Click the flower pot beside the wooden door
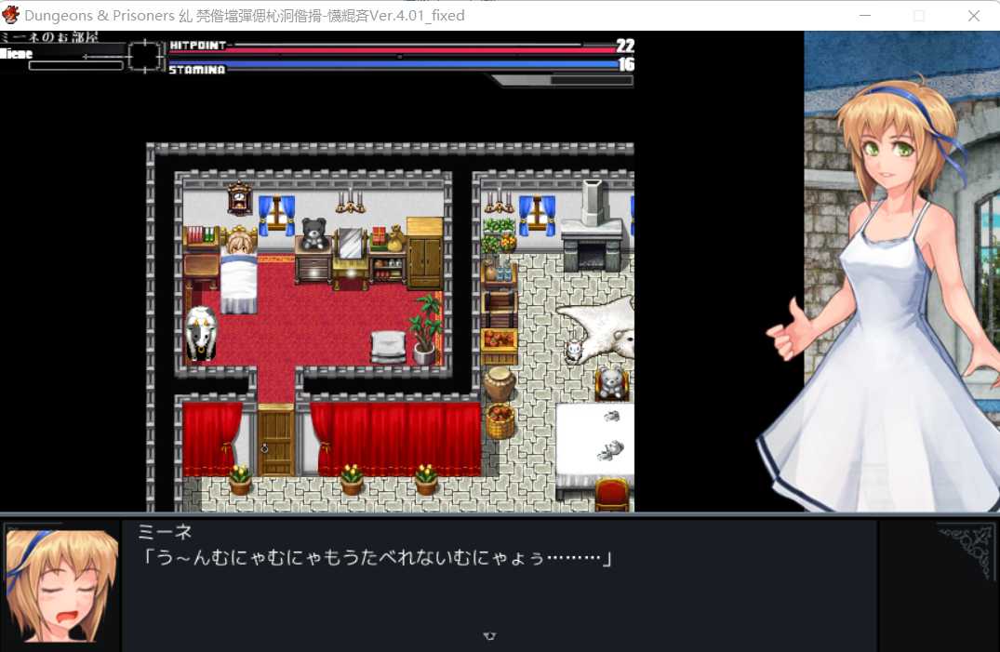The height and width of the screenshot is (652, 1000). click(240, 479)
